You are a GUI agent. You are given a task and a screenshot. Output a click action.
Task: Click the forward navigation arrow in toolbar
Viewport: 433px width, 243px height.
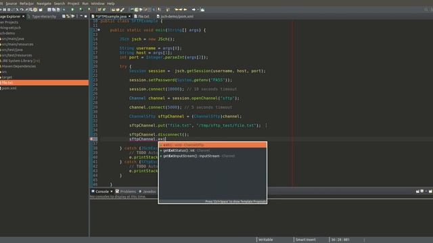click(193, 9)
